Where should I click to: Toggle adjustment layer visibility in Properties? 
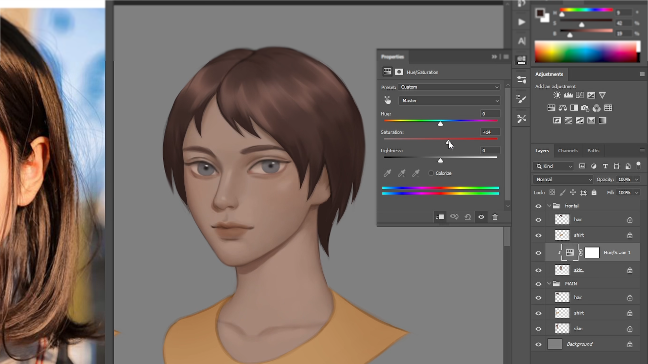[x=481, y=217]
